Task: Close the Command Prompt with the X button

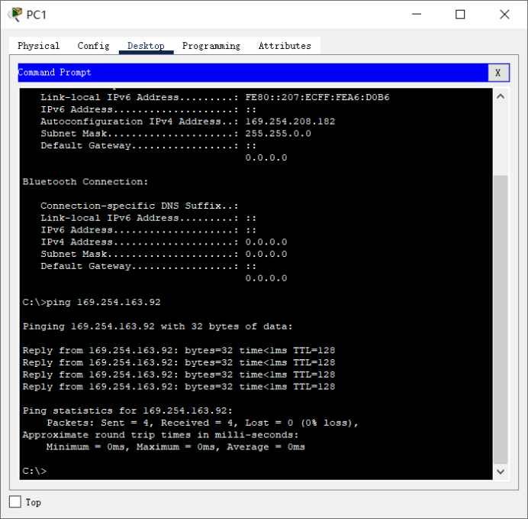Action: (x=497, y=73)
